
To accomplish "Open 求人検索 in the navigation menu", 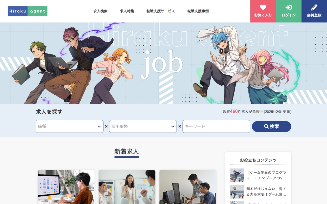I will 100,11.
